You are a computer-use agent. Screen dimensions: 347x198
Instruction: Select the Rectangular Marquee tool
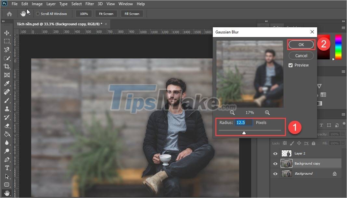coord(6,41)
